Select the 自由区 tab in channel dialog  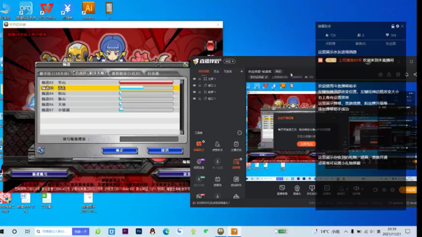[90, 73]
